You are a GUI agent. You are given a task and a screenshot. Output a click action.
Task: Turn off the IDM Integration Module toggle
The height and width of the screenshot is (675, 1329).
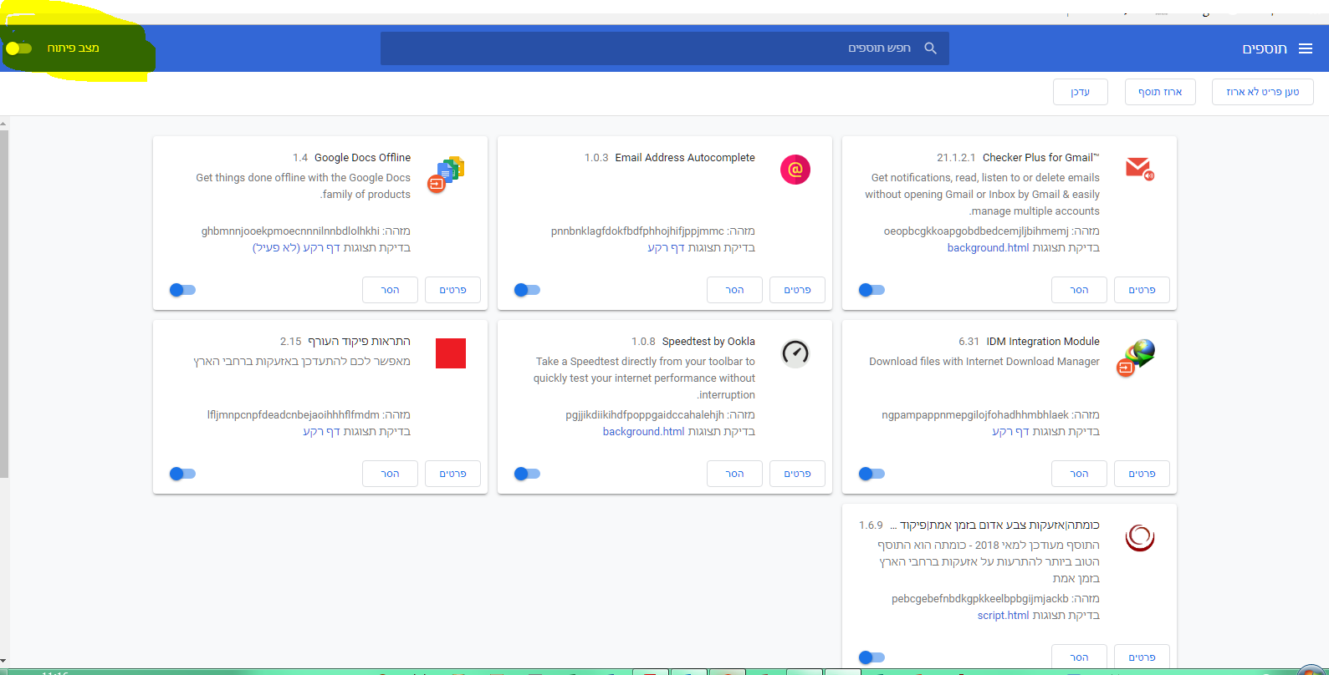click(x=872, y=474)
